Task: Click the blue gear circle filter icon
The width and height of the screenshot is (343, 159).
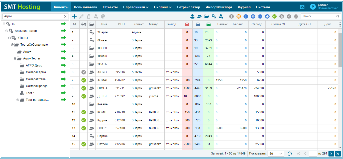Action: pos(253,16)
